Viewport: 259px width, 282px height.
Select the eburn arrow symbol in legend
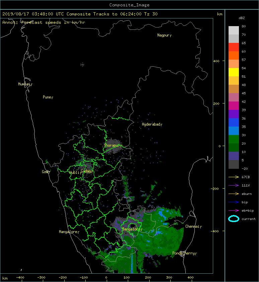(x=234, y=194)
